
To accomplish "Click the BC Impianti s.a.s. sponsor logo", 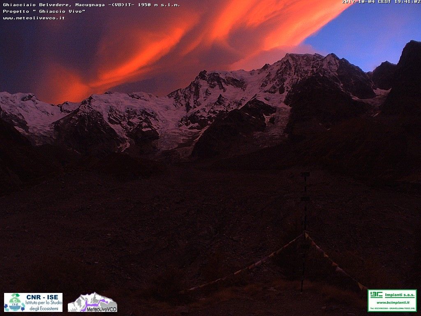I will 392,300.
